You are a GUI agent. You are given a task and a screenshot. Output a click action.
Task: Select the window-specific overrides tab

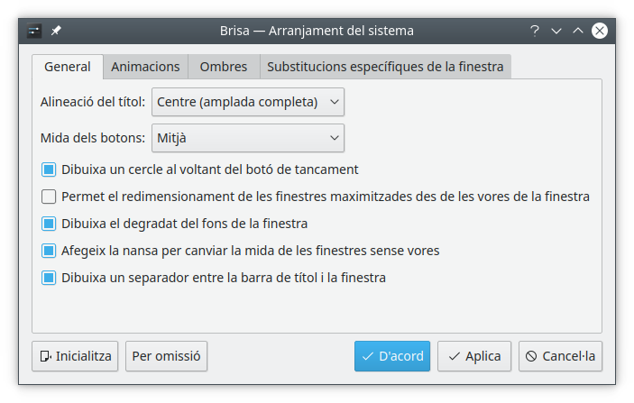[386, 67]
